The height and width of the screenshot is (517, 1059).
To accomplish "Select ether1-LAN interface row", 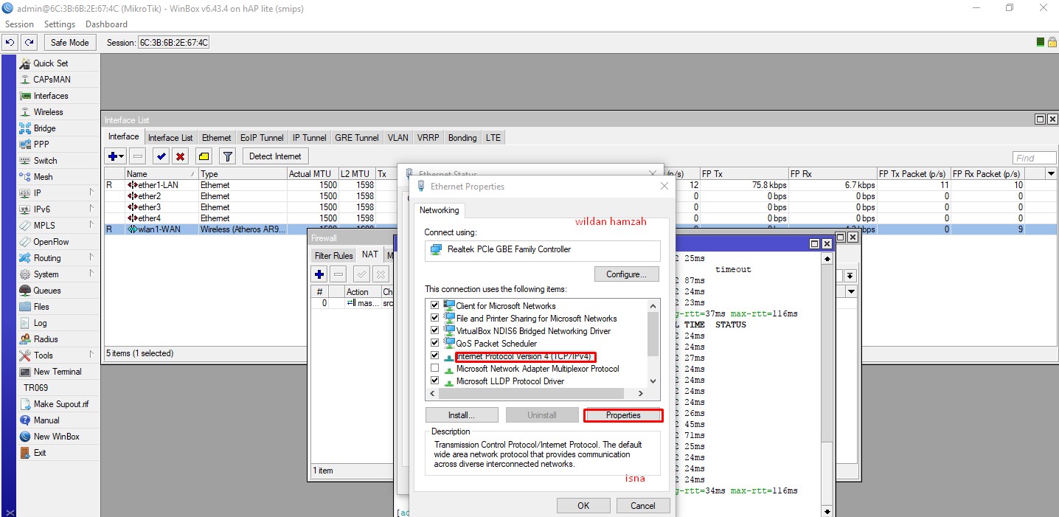I will click(x=580, y=185).
